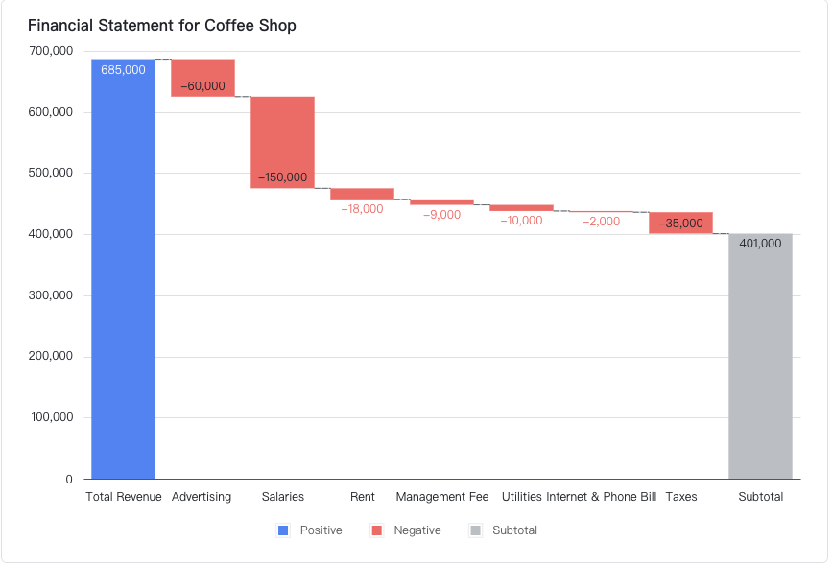Click the Financial Statement for Coffee Shop title
Screen dimensions: 833x565
161,26
